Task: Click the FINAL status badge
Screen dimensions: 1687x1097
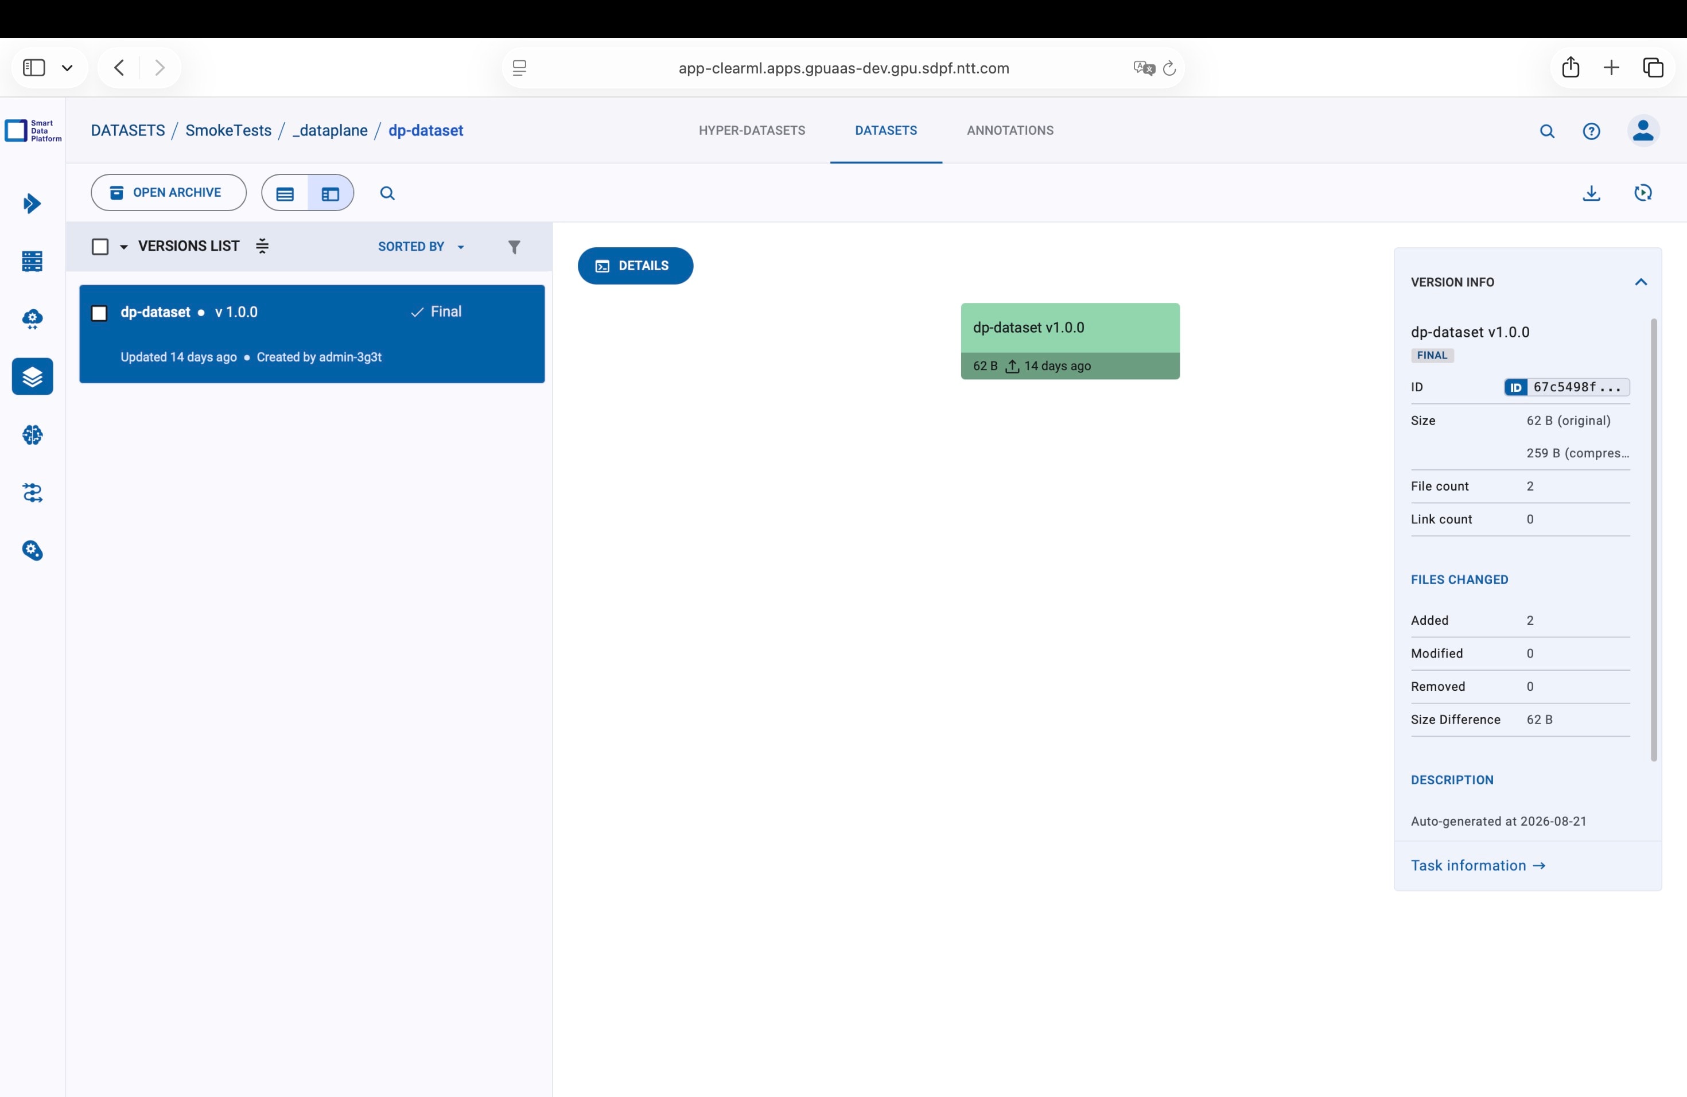Action: 1433,356
